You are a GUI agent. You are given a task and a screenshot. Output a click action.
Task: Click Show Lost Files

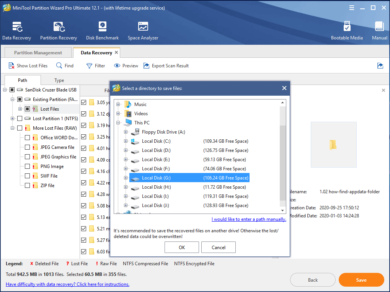coord(28,66)
